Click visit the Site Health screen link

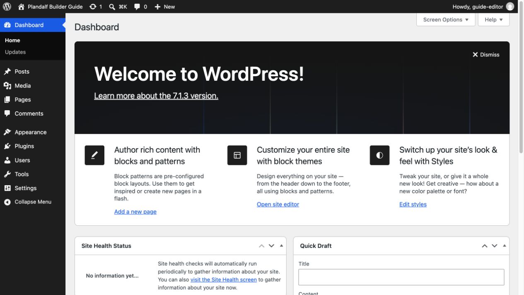(x=224, y=280)
